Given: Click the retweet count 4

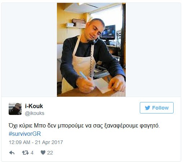Looking at the screenshot, I should 32,153.
